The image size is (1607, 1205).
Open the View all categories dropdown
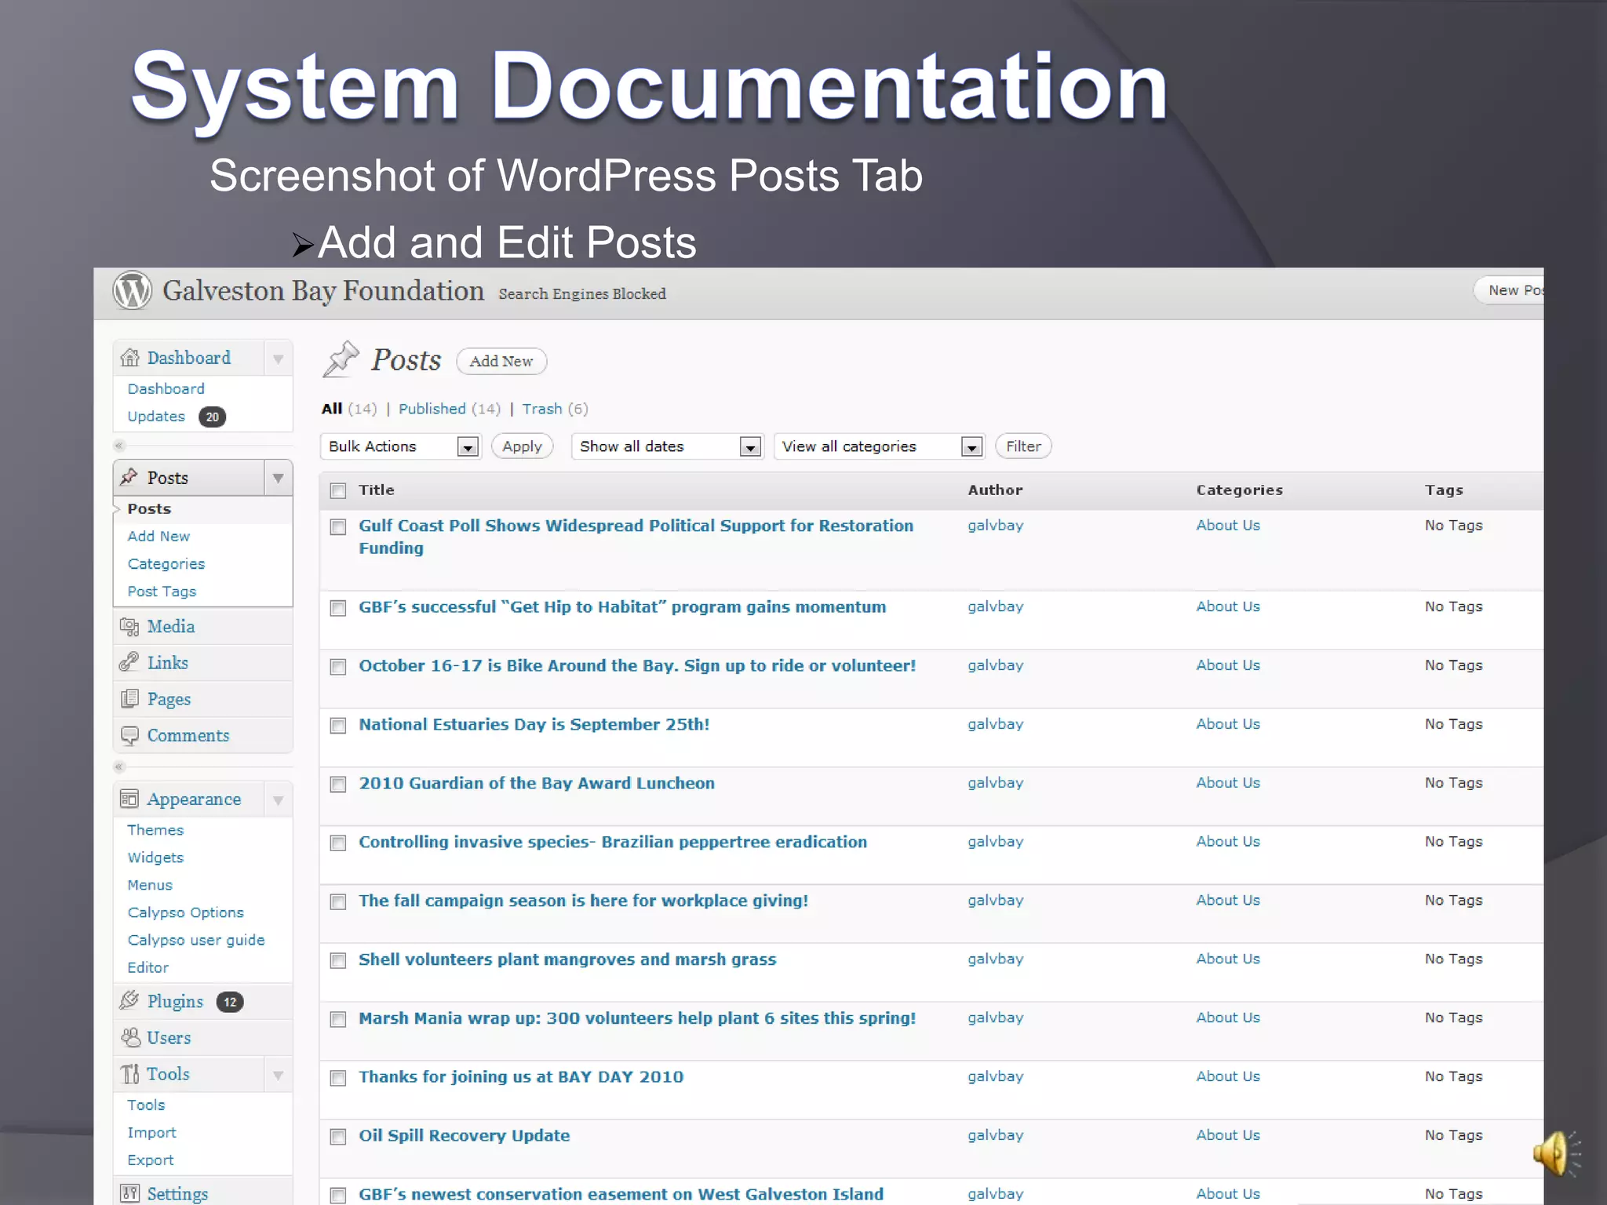(x=879, y=446)
